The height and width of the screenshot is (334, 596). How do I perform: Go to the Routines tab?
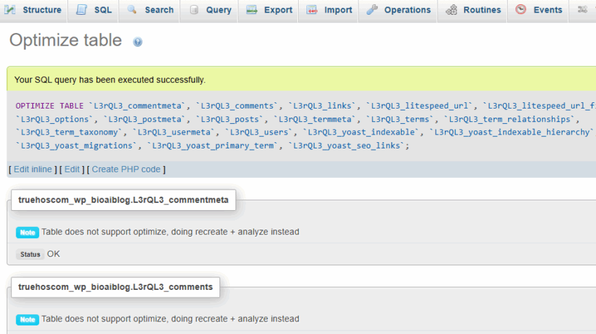(473, 10)
